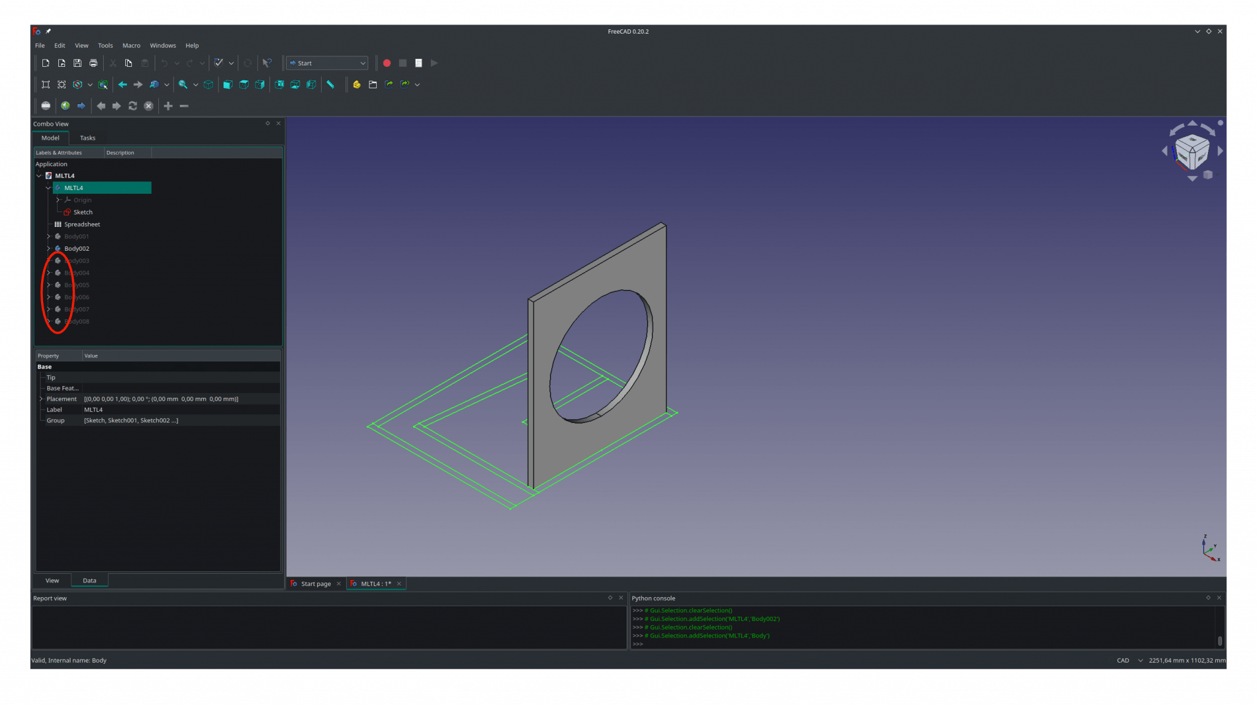Screen dimensions: 1257x705
Task: Reload the web page
Action: (x=133, y=106)
